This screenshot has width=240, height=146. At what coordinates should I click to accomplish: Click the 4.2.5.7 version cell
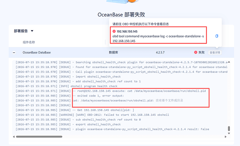point(160,53)
